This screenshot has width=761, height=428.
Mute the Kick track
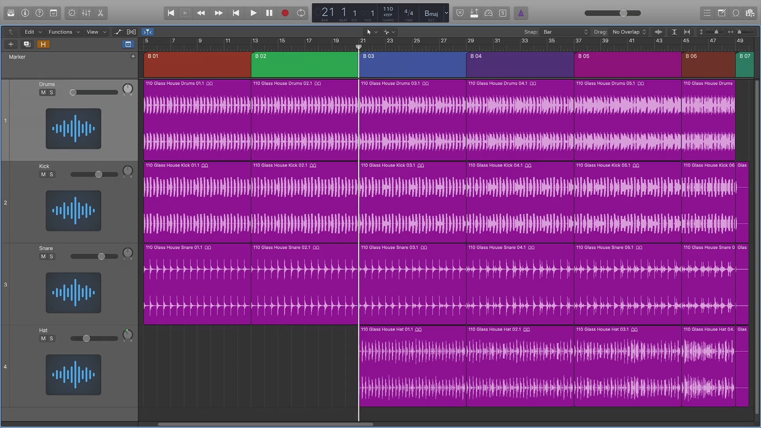click(43, 174)
